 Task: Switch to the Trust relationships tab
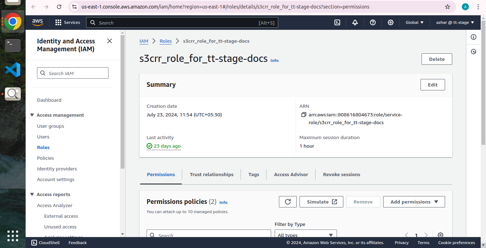[212, 174]
